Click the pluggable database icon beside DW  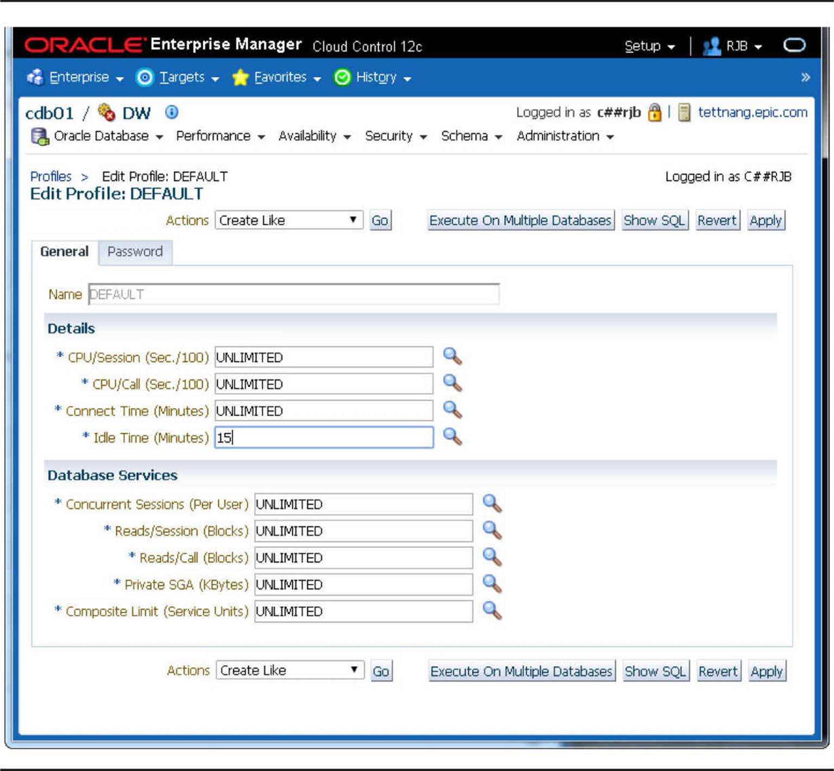pos(106,112)
